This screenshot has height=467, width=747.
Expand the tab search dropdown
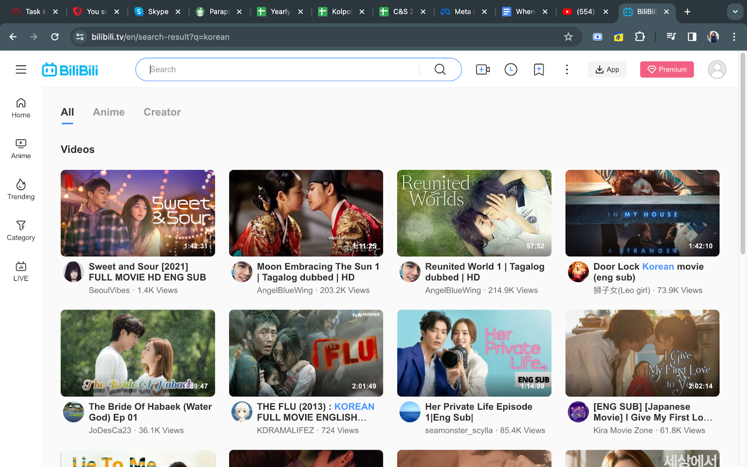pyautogui.click(x=735, y=12)
